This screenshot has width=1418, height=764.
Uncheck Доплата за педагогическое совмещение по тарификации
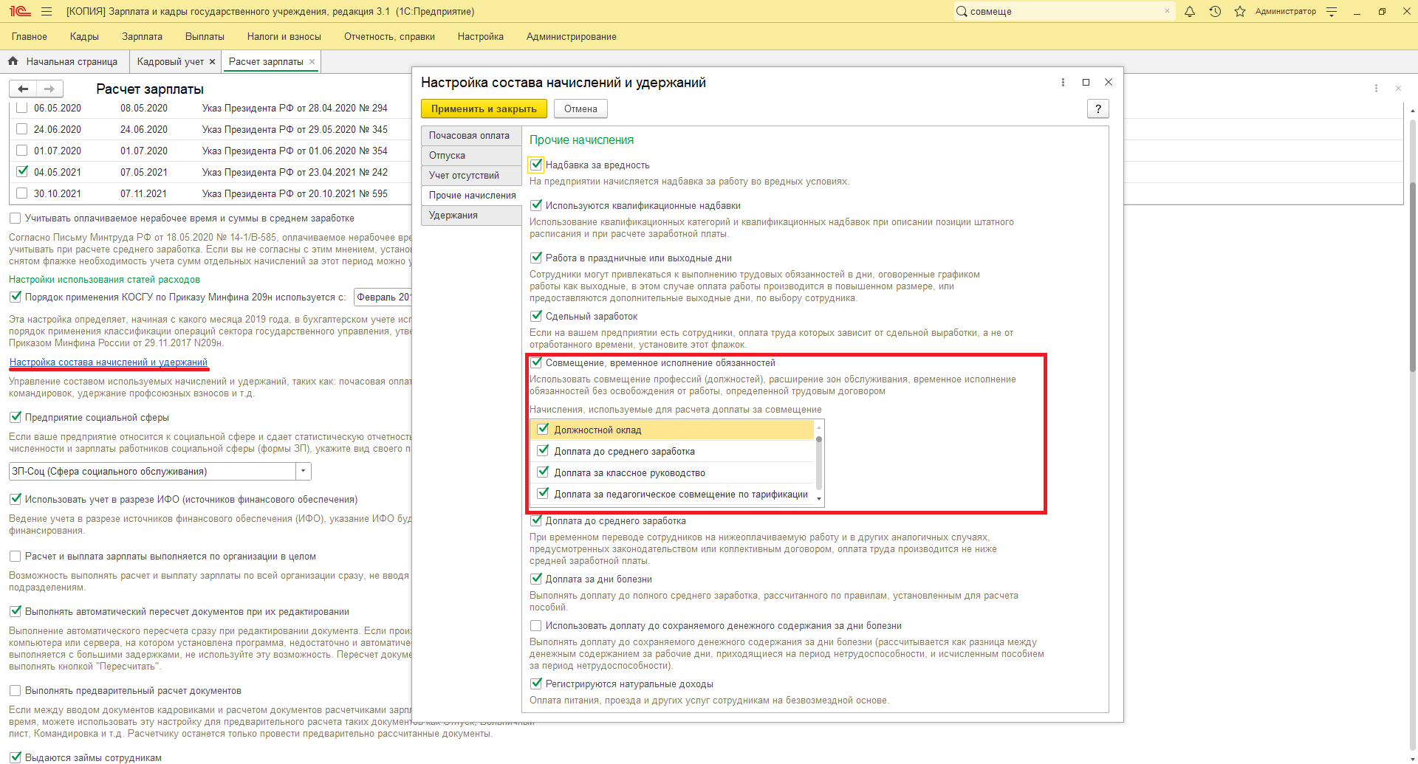click(544, 493)
